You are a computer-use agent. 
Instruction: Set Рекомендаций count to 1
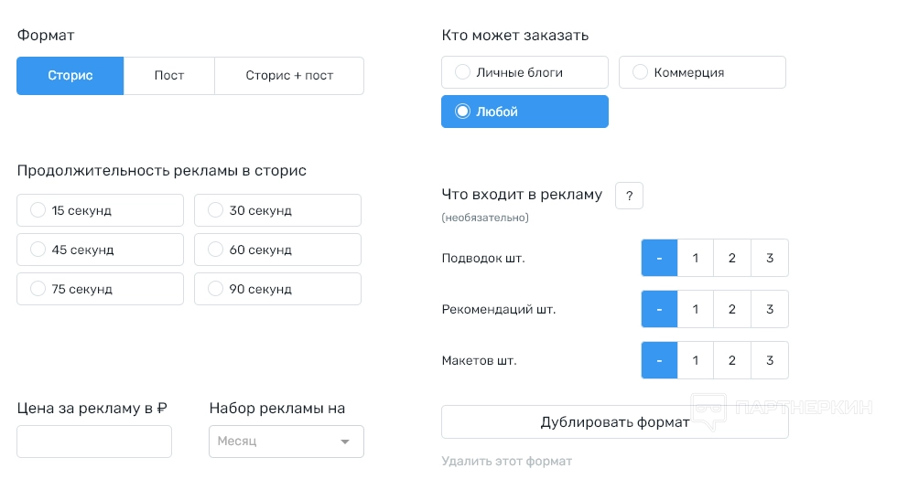click(696, 309)
